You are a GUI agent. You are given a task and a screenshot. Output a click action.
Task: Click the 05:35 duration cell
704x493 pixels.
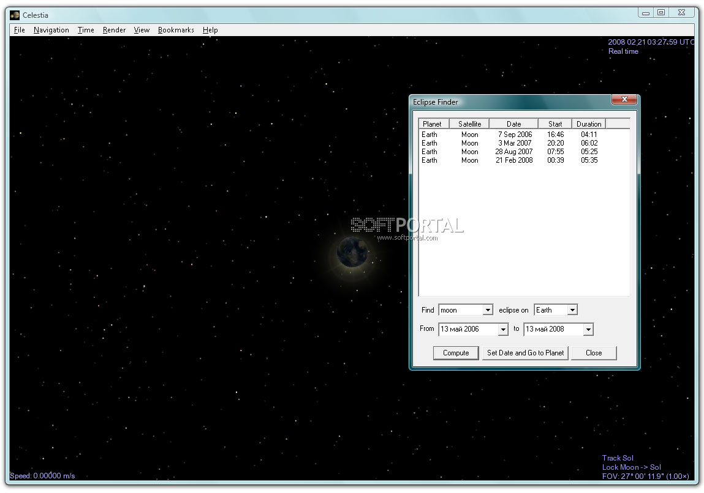[589, 160]
